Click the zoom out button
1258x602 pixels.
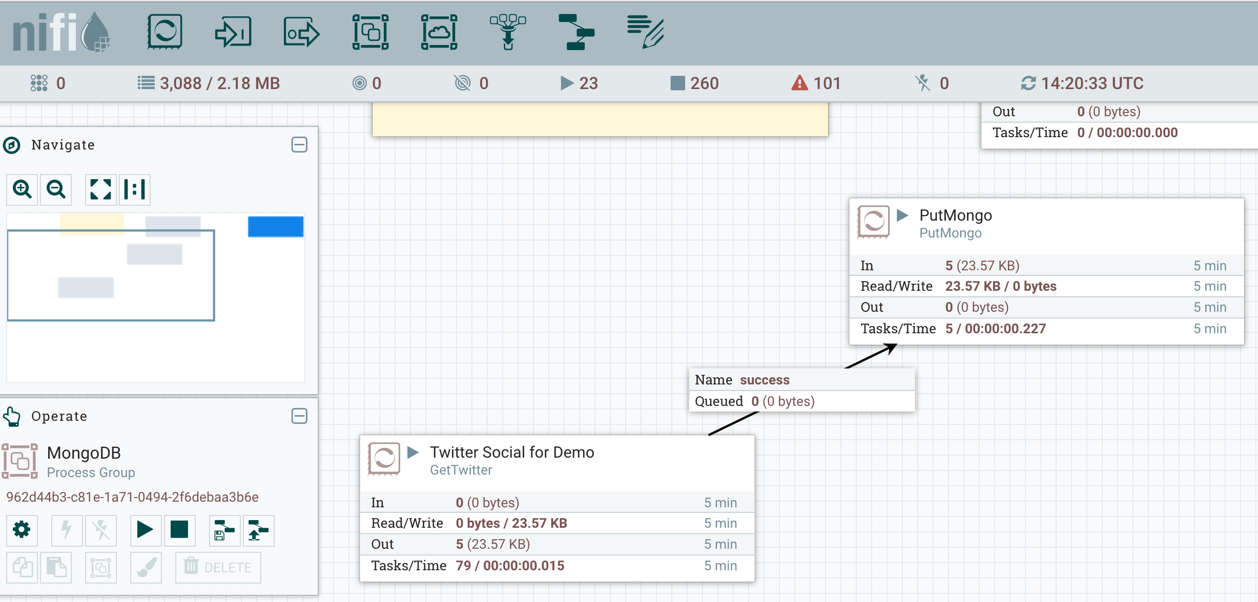pos(56,189)
